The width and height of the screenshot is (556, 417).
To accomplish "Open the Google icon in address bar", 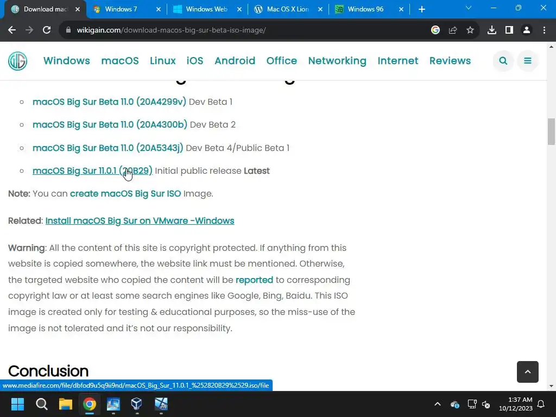I will [435, 30].
